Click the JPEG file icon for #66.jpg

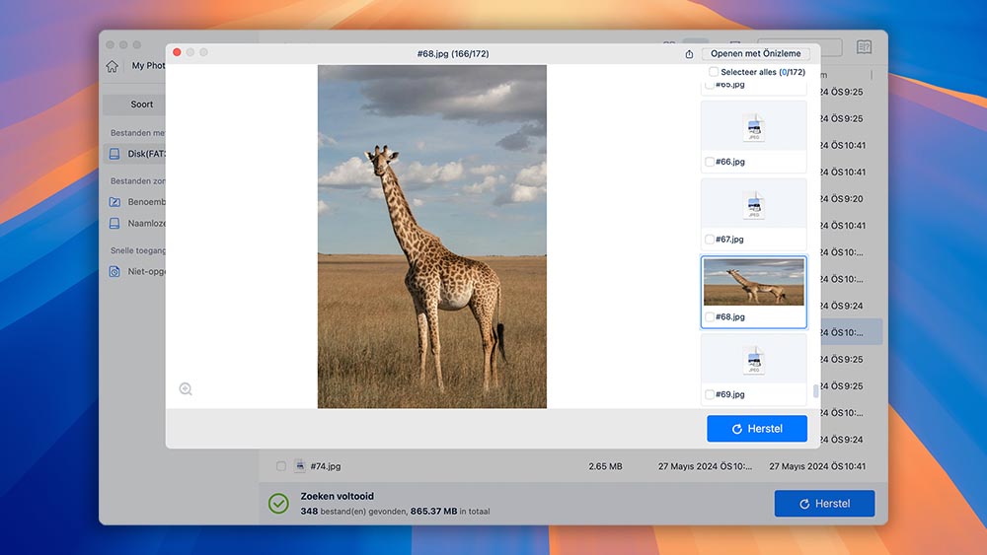click(753, 127)
